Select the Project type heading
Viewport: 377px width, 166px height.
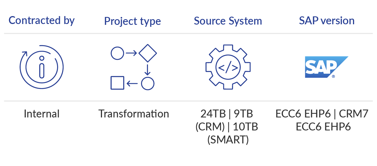coord(133,21)
